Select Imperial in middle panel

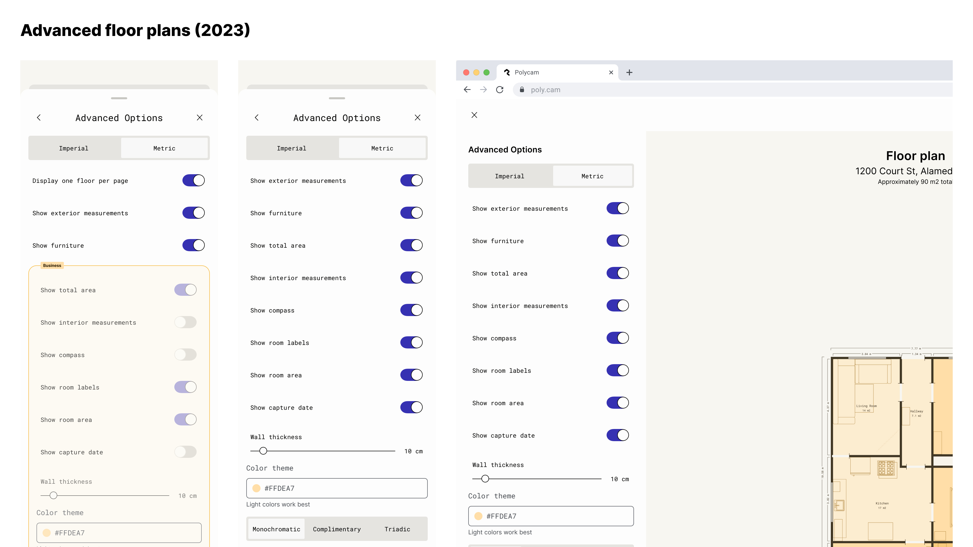click(292, 148)
